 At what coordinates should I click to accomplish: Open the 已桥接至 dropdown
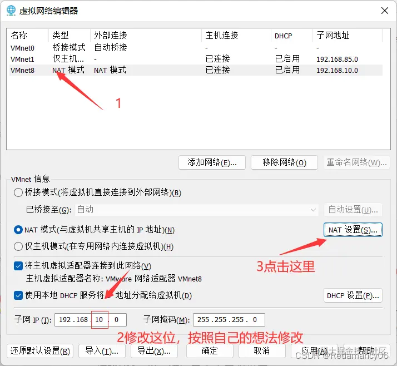197,210
